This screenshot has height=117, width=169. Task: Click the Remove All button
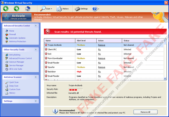[x=145, y=112]
